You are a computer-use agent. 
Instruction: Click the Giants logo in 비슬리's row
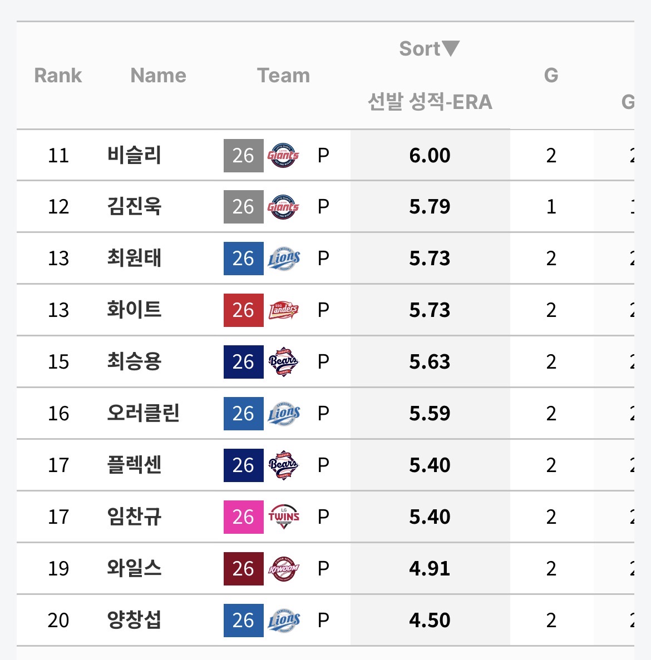tap(283, 156)
